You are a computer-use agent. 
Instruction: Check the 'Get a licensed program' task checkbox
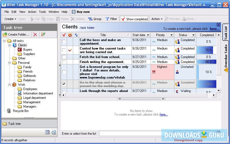pyautogui.click(x=64, y=72)
